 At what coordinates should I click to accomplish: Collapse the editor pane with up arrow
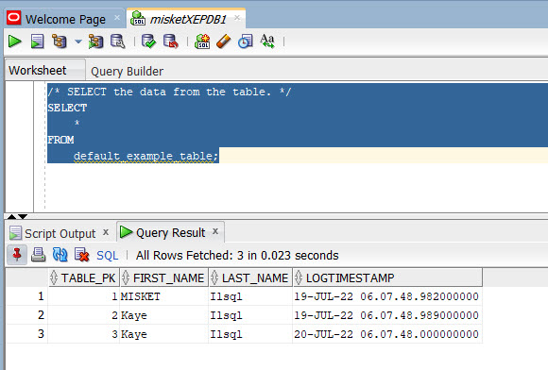[11, 216]
